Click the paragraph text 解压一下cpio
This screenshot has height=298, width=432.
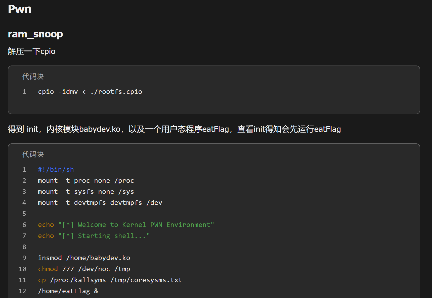pos(31,51)
